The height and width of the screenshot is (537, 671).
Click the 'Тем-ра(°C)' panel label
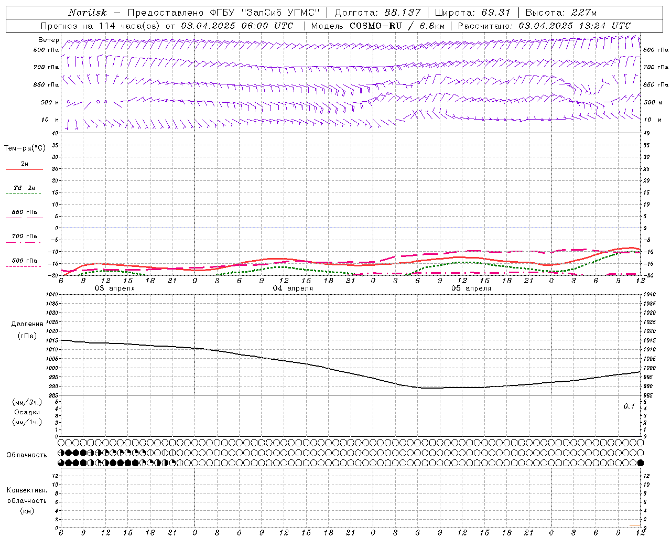(x=25, y=148)
